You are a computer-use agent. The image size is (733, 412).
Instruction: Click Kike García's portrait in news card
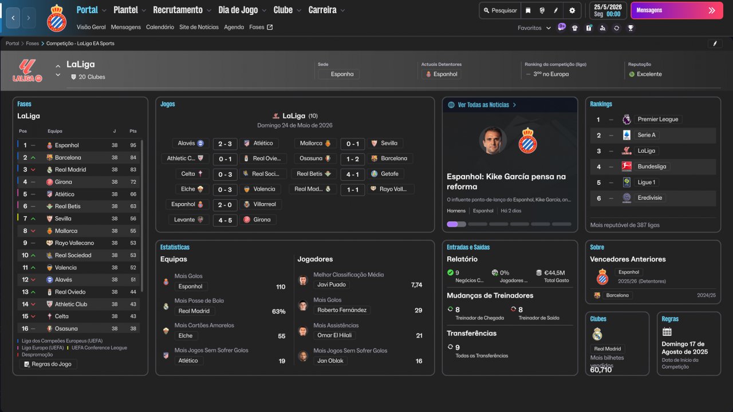click(x=492, y=140)
